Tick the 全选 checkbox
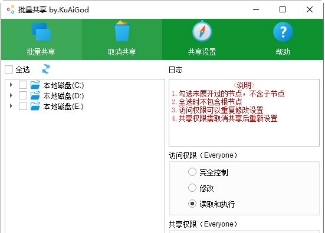 (x=9, y=69)
